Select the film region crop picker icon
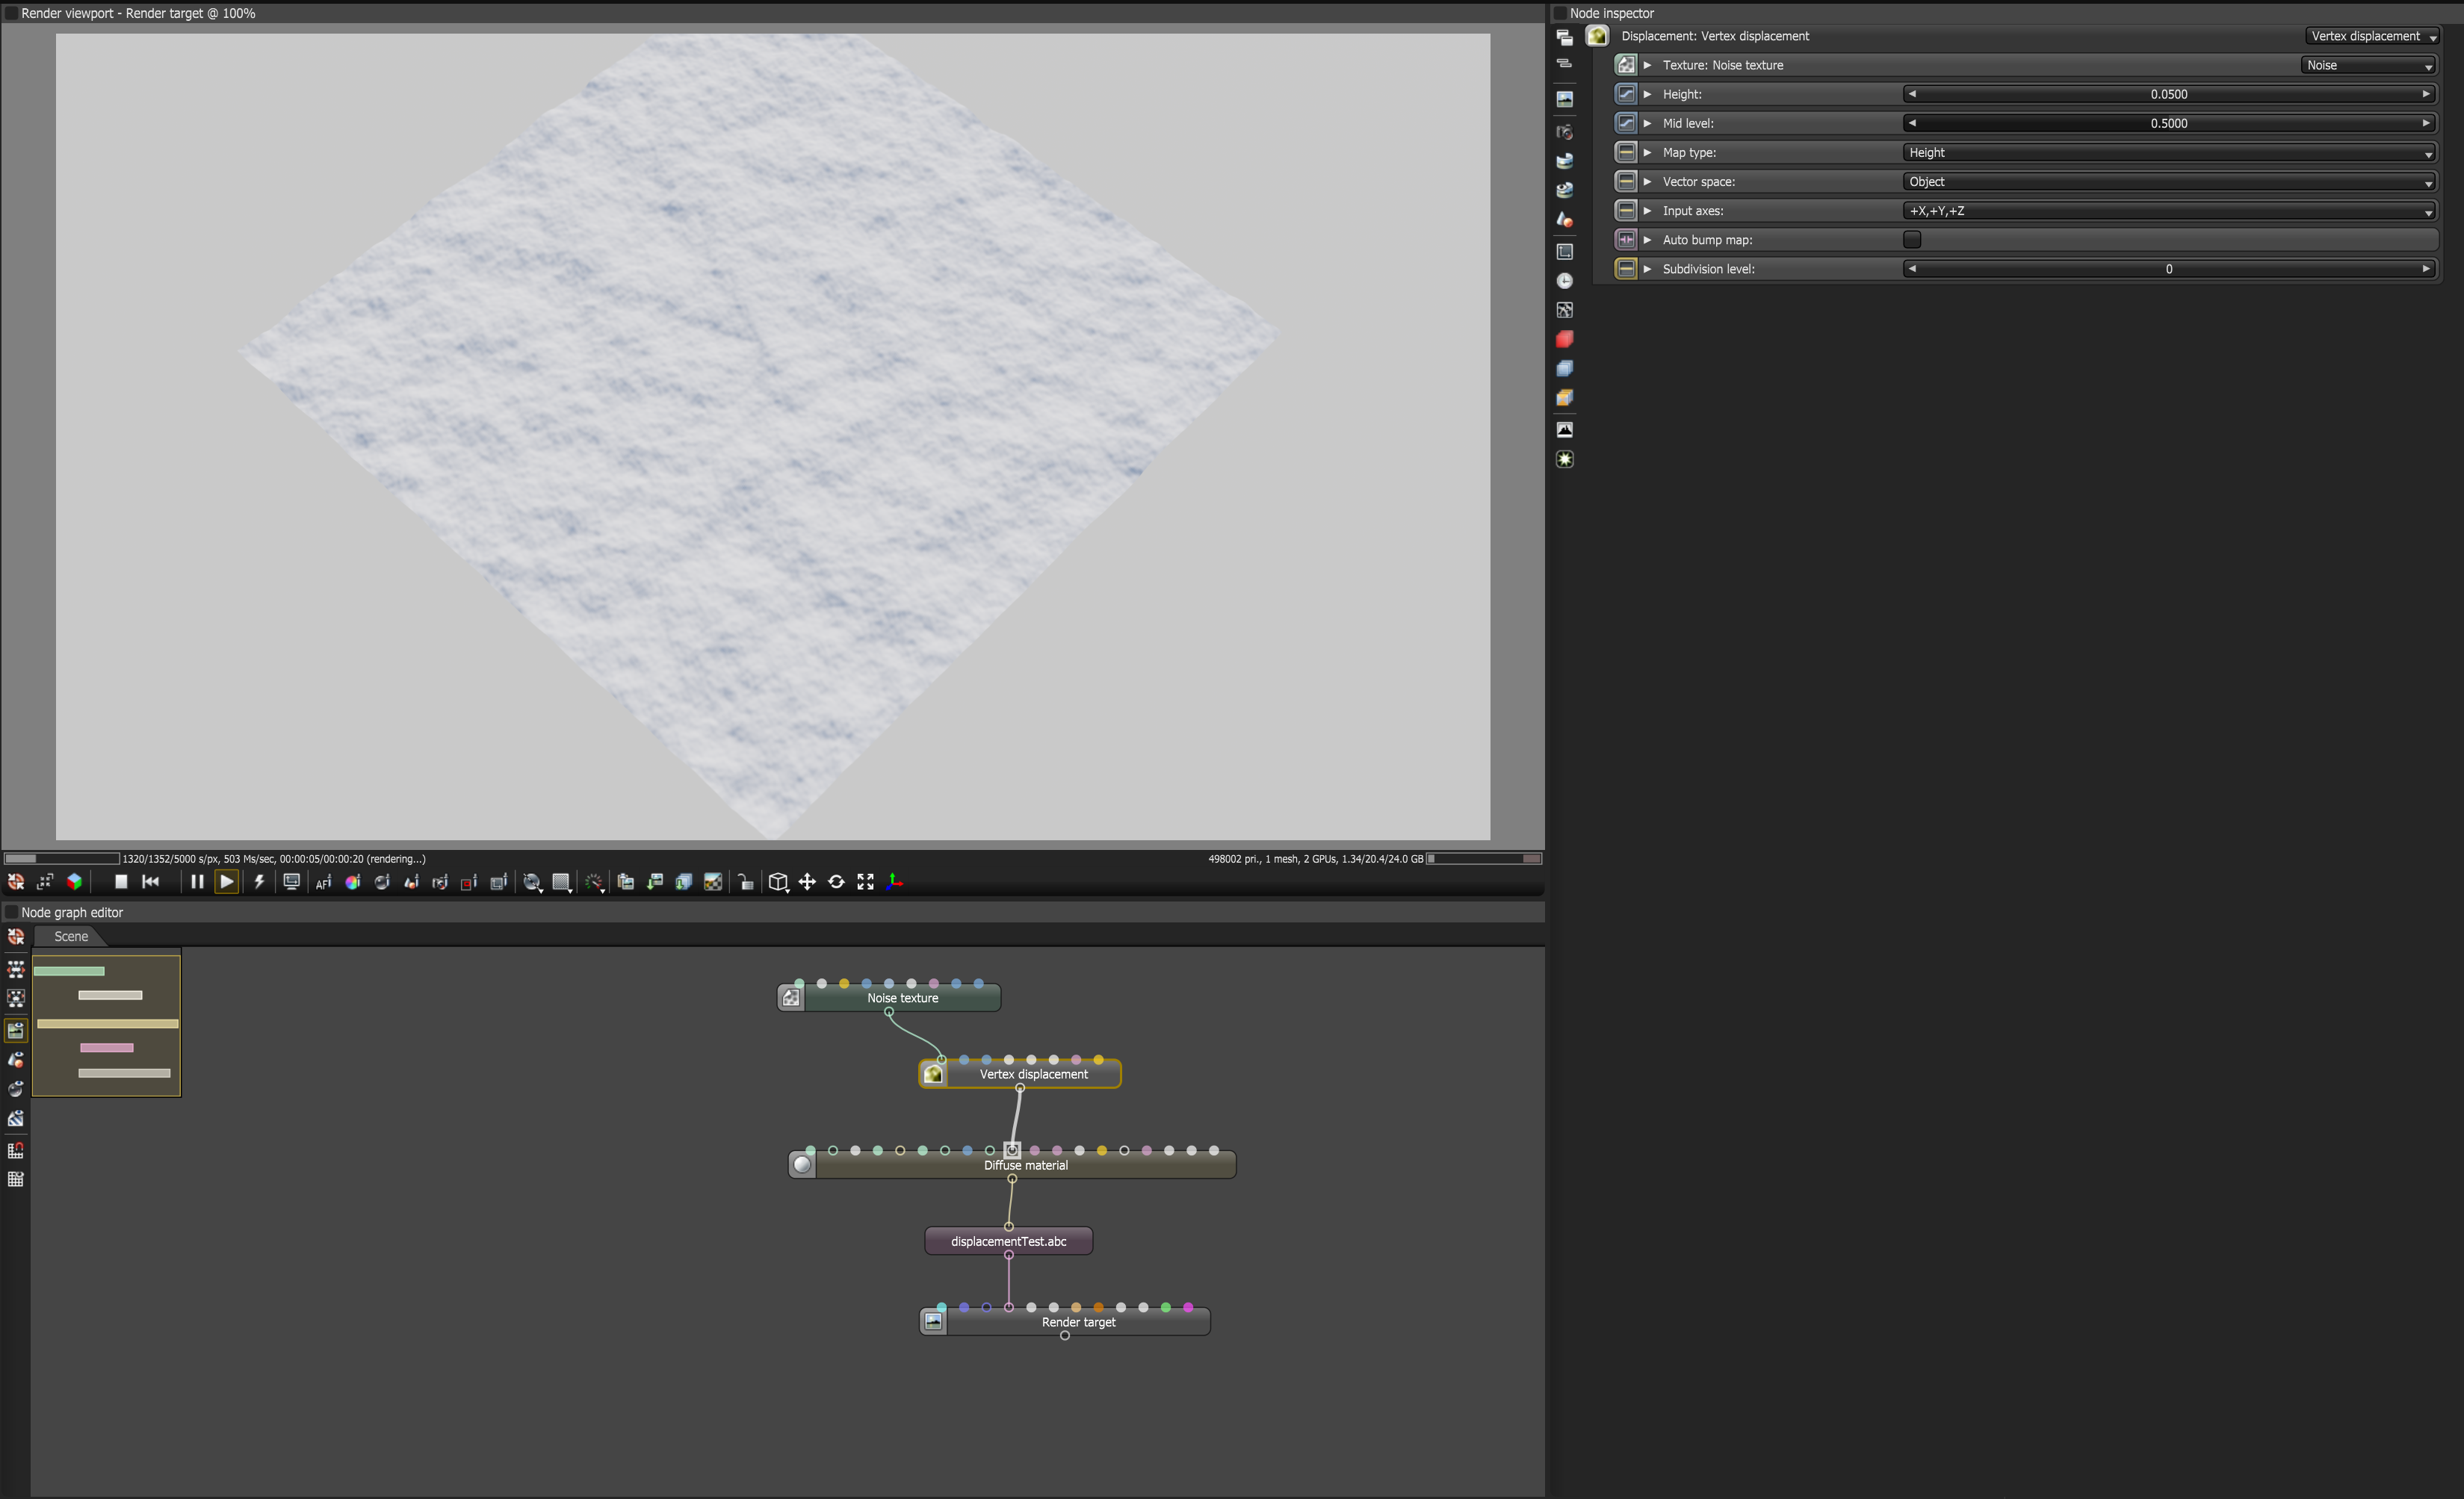The height and width of the screenshot is (1499, 2464). (498, 882)
